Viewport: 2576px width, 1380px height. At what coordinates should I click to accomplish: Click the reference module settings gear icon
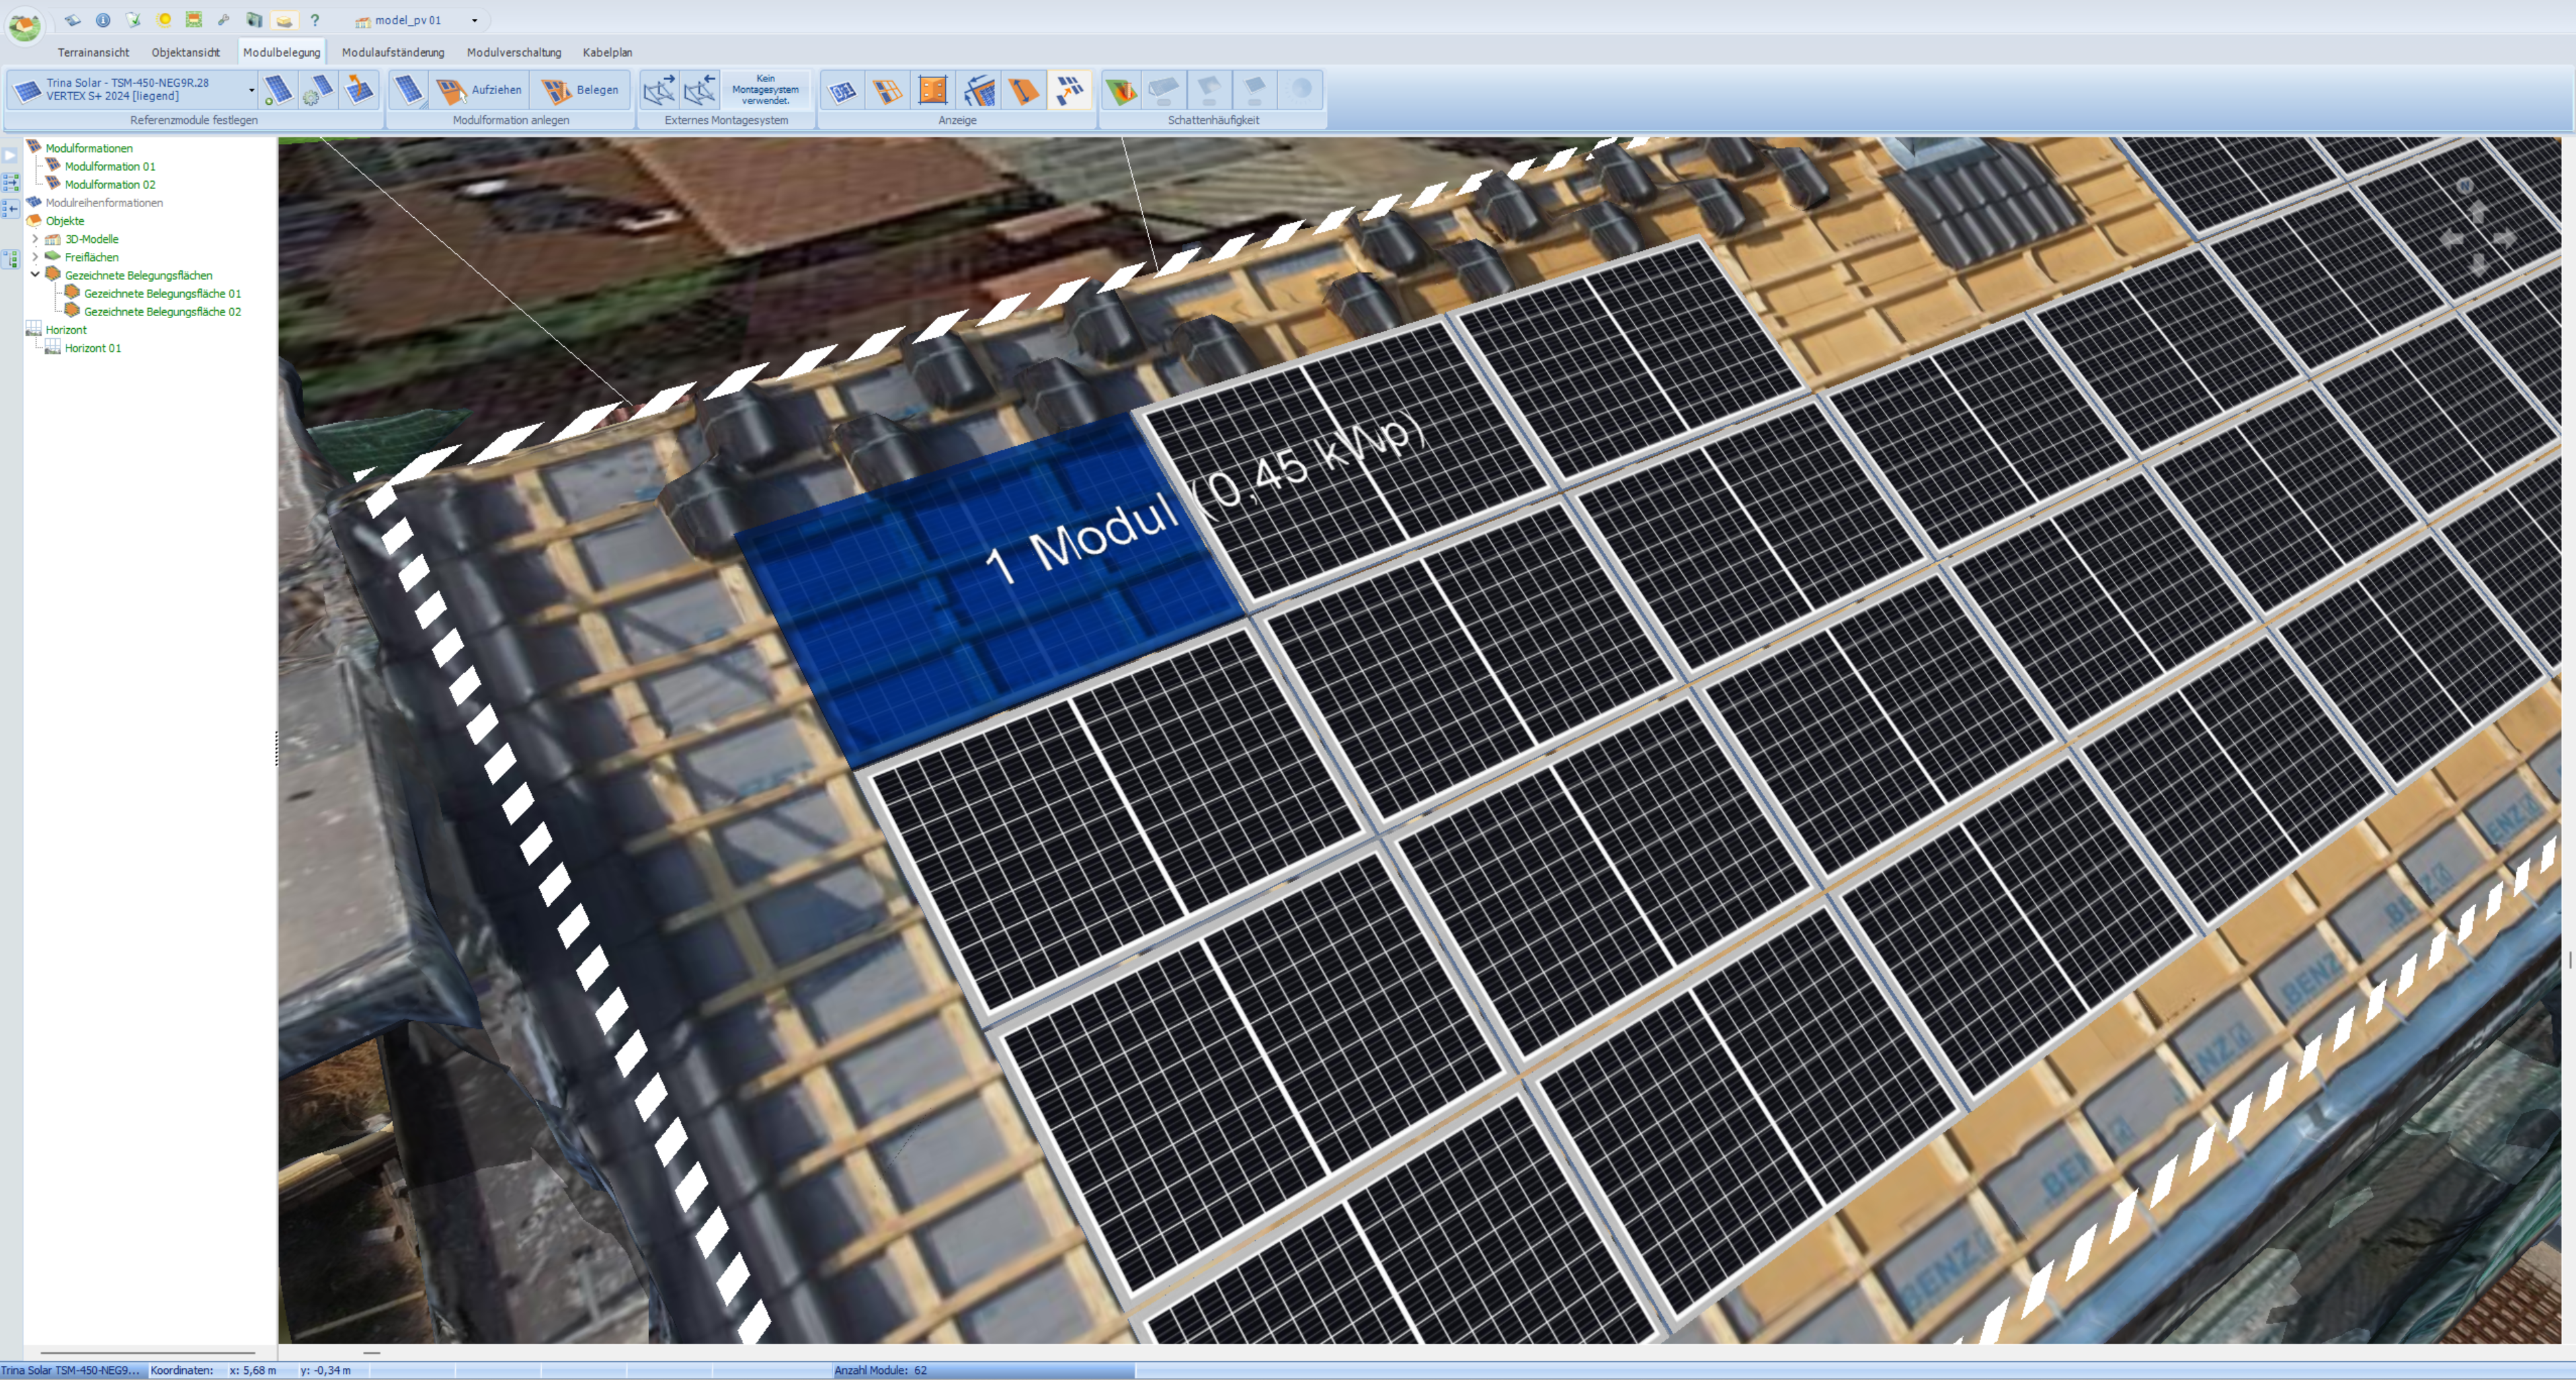click(x=318, y=90)
